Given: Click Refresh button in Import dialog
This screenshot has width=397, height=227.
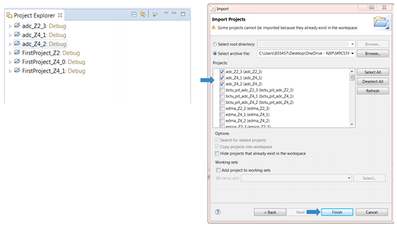Looking at the screenshot, I should click(372, 91).
